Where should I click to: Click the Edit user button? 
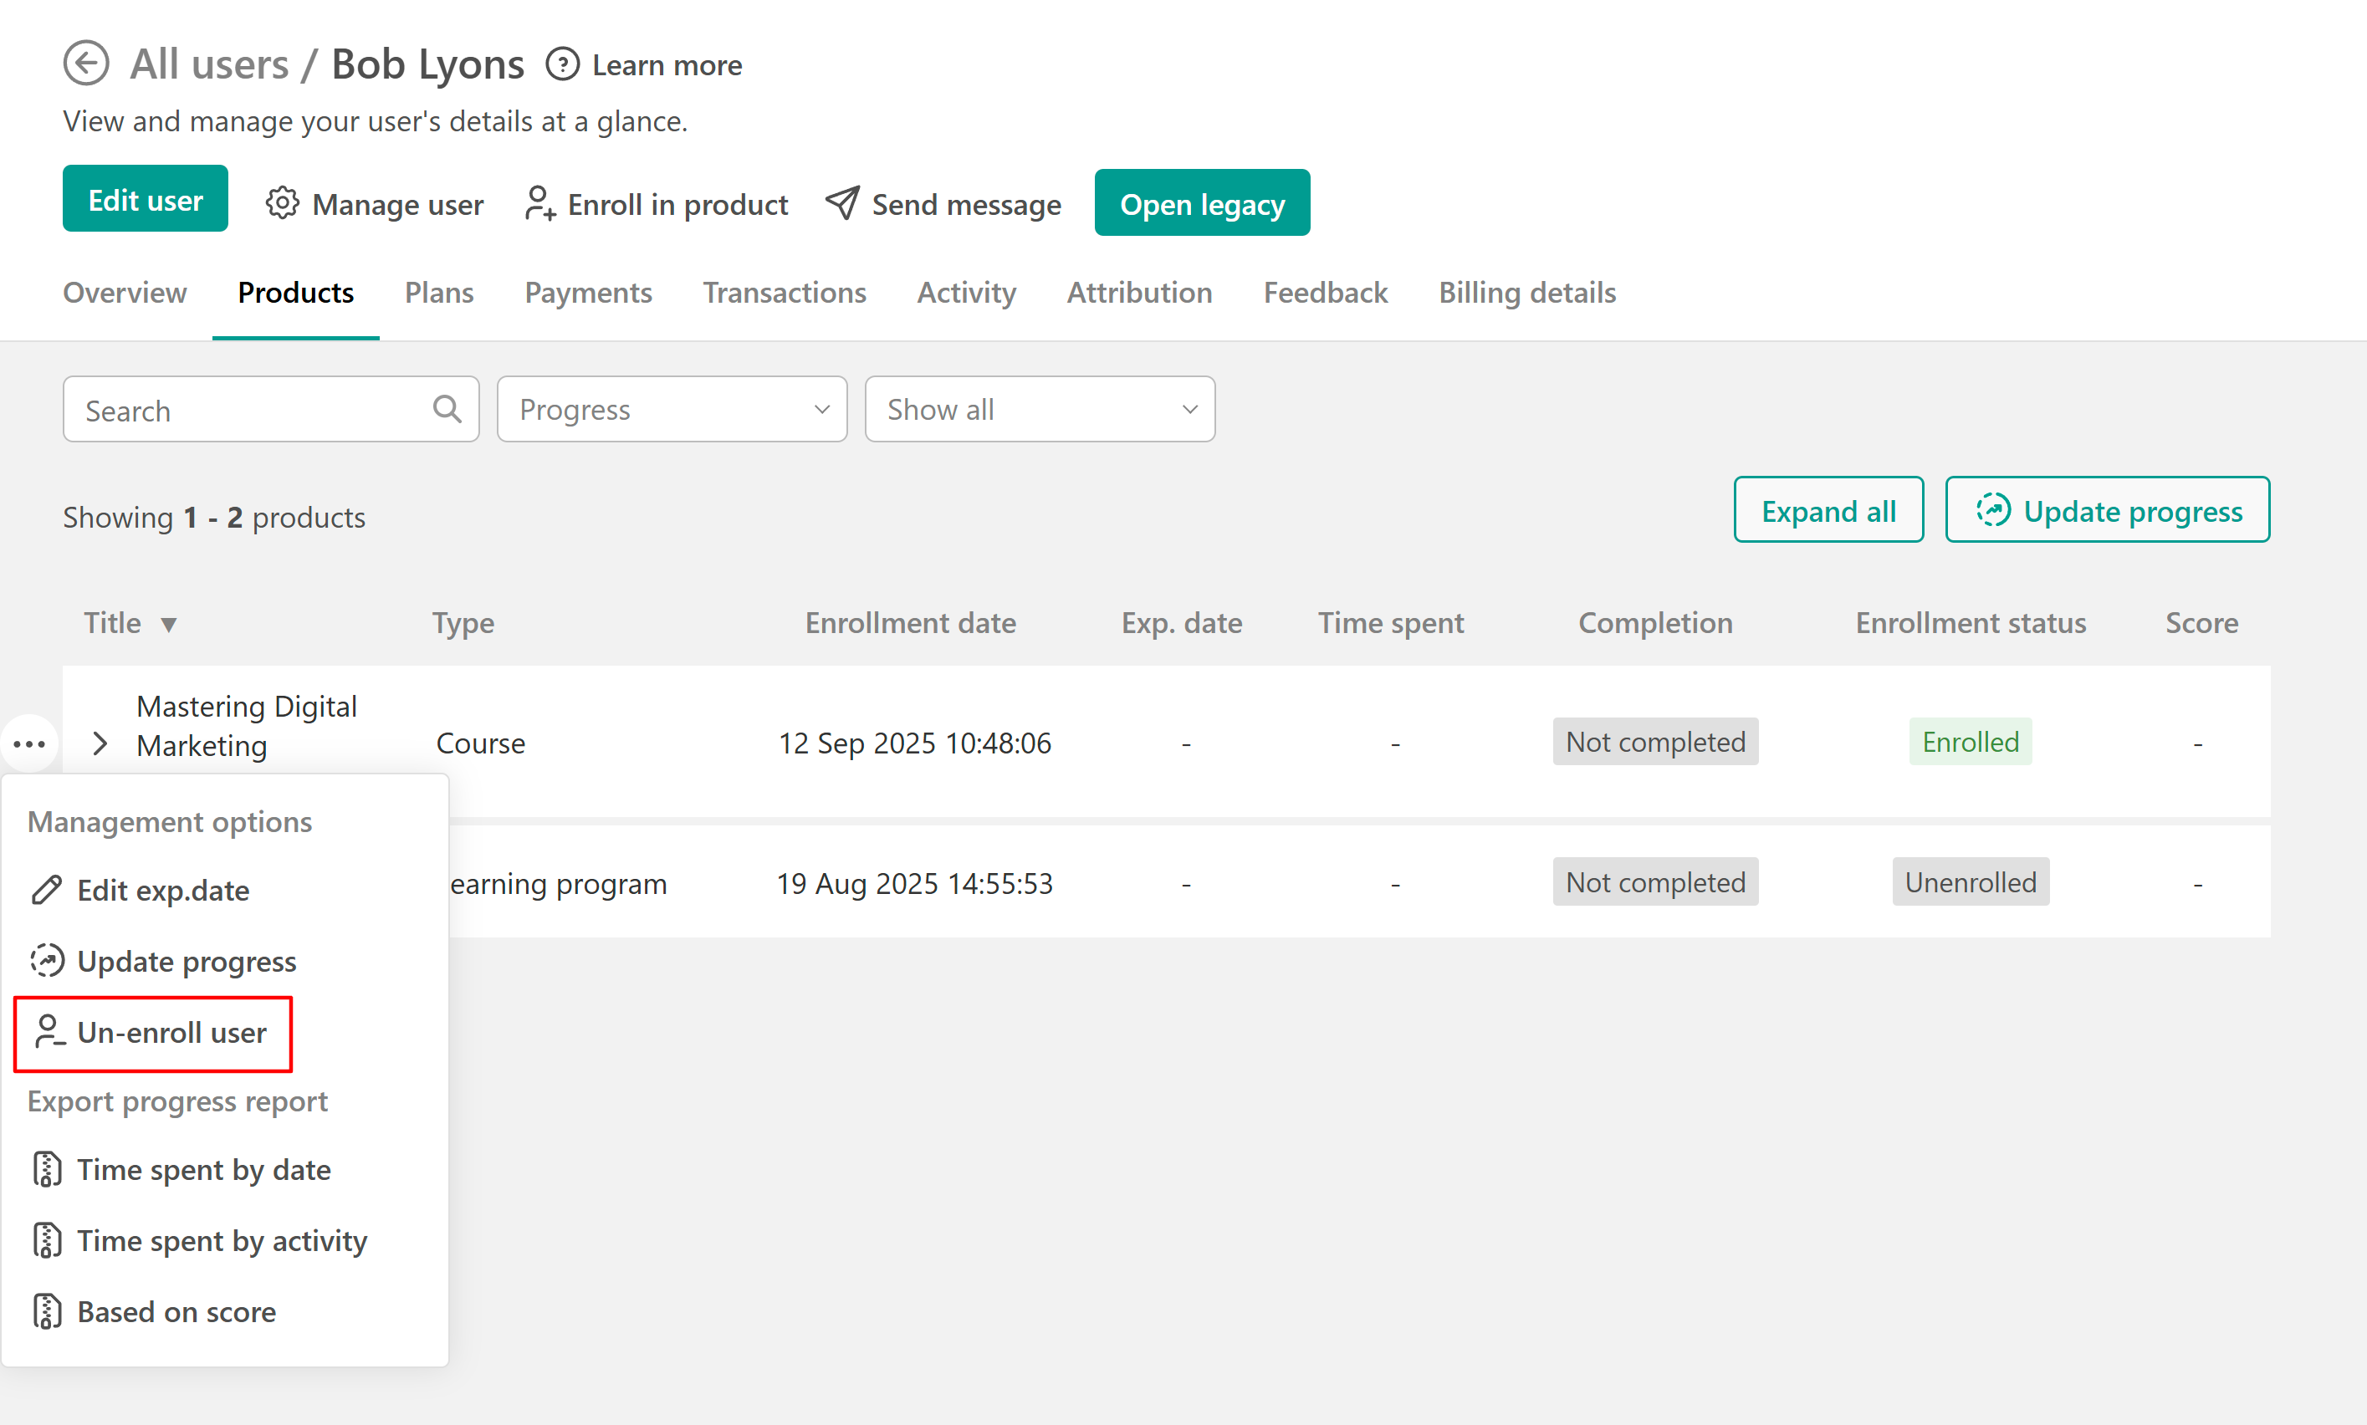click(x=145, y=199)
